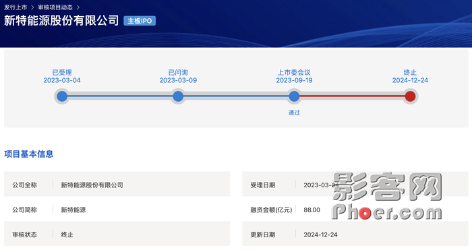Click the 公司简称 value 新特能源
The width and height of the screenshot is (472, 250).
coord(73,210)
